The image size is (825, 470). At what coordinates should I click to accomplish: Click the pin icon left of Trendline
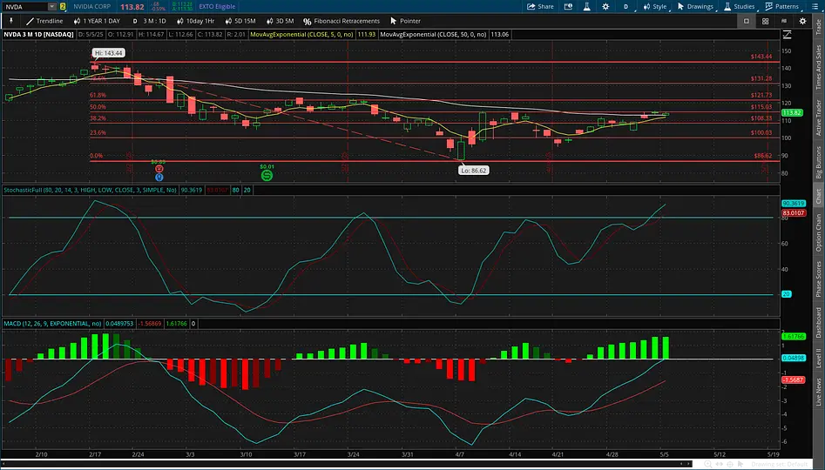coord(10,20)
